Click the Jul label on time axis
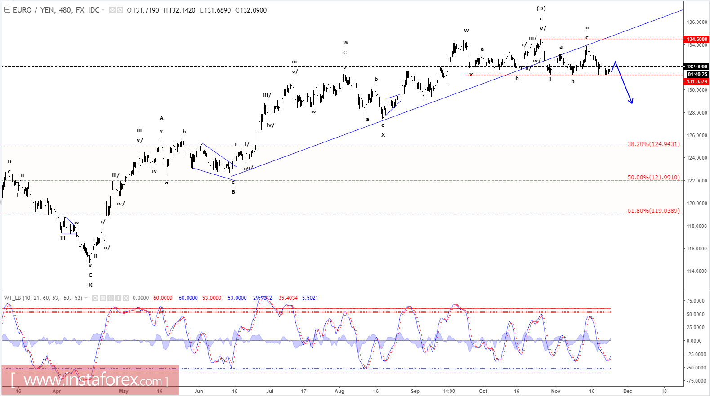 pos(270,391)
